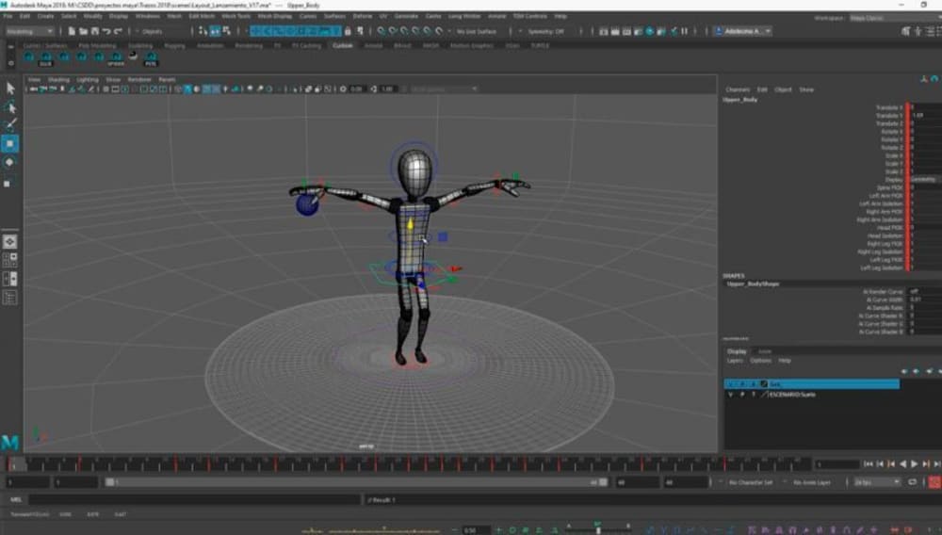Viewport: 942px width, 535px height.
Task: Click the pause icon in status line
Action: tap(684, 31)
